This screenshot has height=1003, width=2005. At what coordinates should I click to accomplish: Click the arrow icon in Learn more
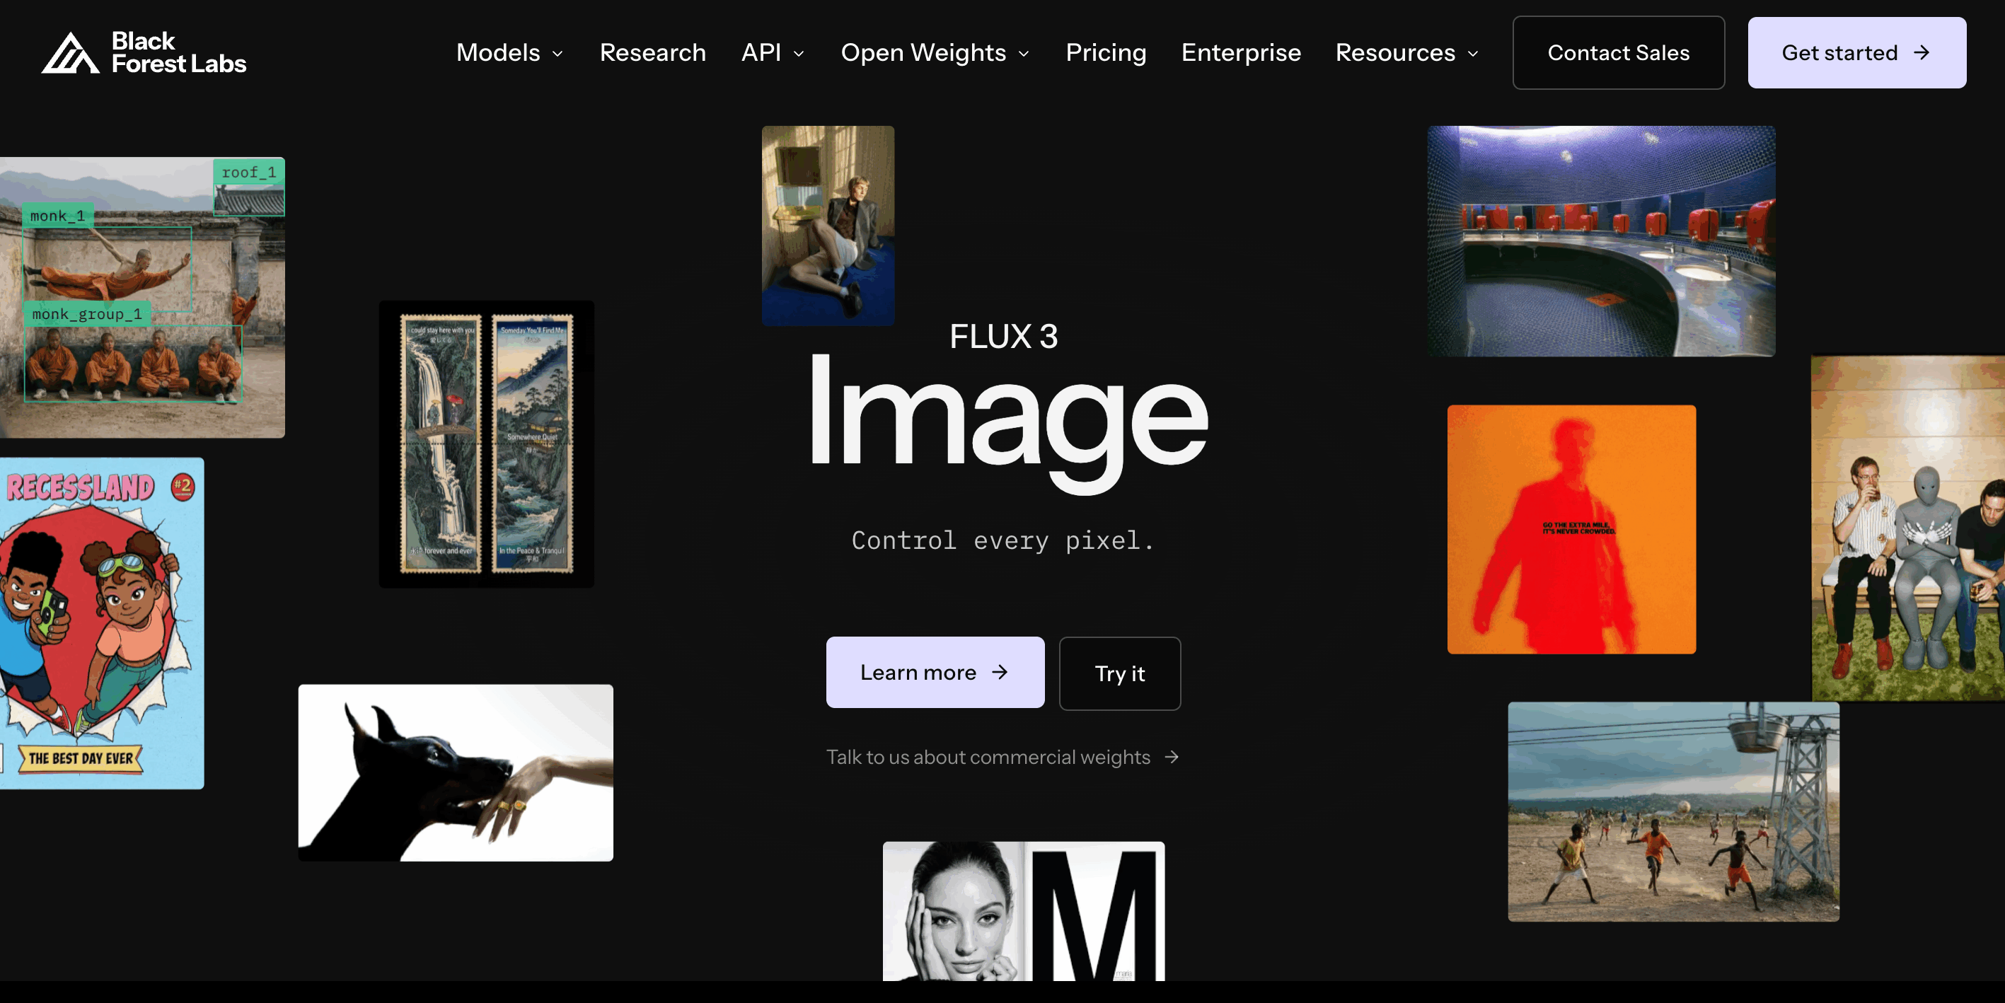click(1000, 671)
